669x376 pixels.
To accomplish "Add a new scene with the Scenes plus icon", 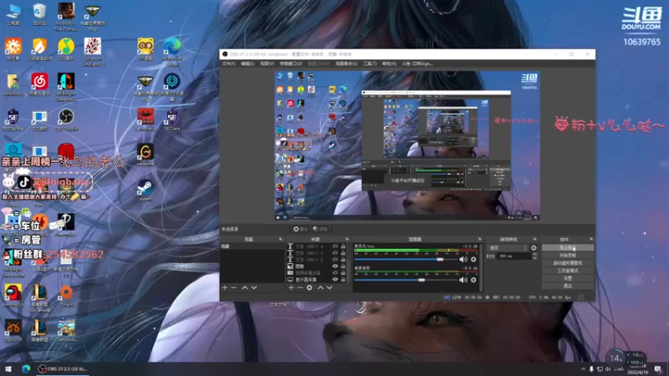I will 225,287.
